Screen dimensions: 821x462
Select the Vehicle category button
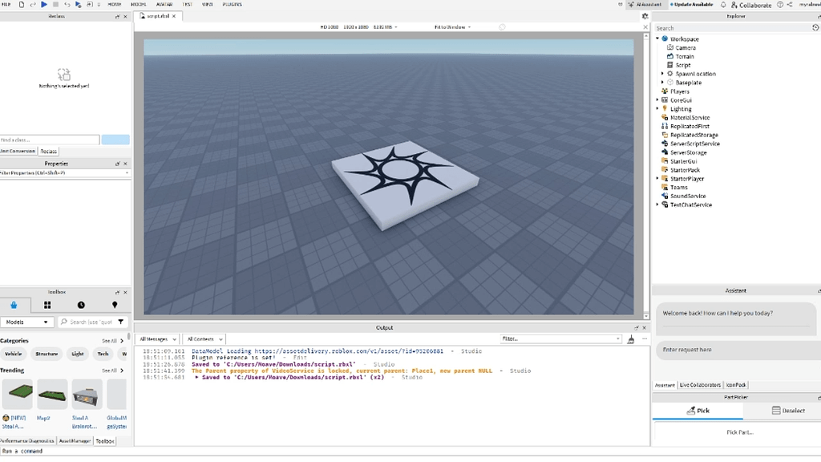coord(14,354)
